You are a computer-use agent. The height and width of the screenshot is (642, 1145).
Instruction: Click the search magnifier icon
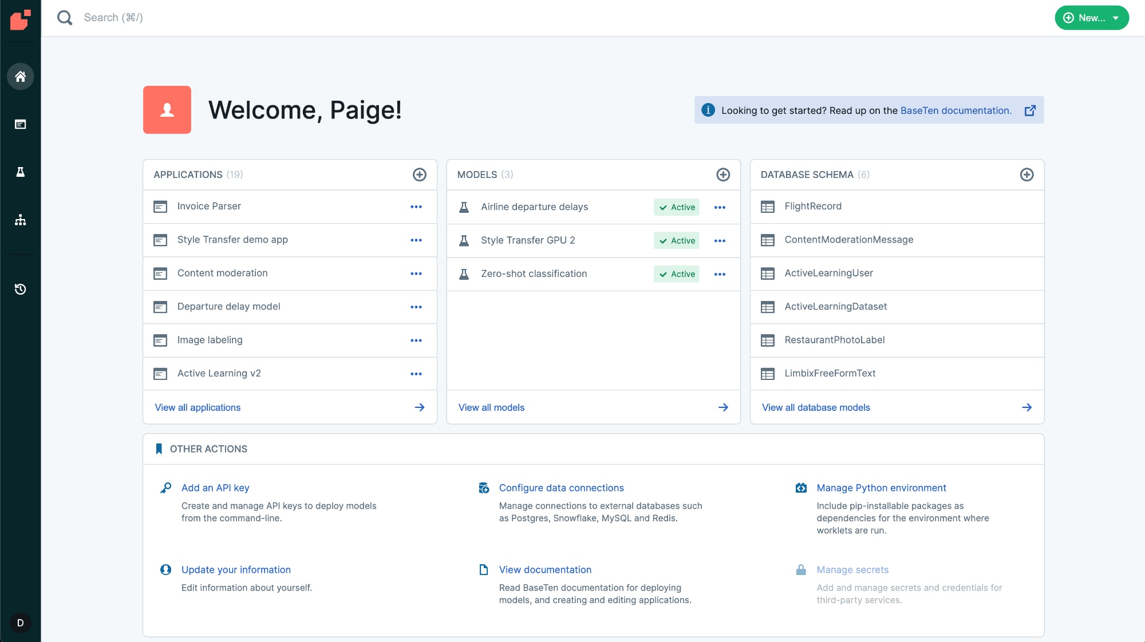coord(65,18)
